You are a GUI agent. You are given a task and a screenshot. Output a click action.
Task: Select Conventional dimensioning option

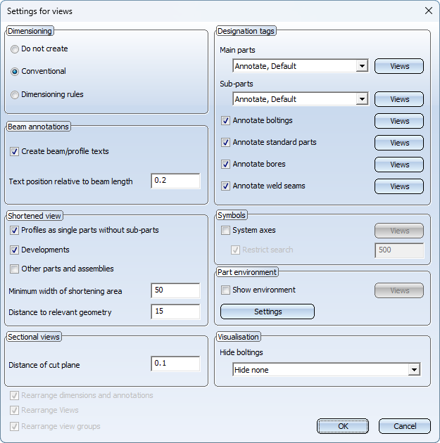[15, 72]
